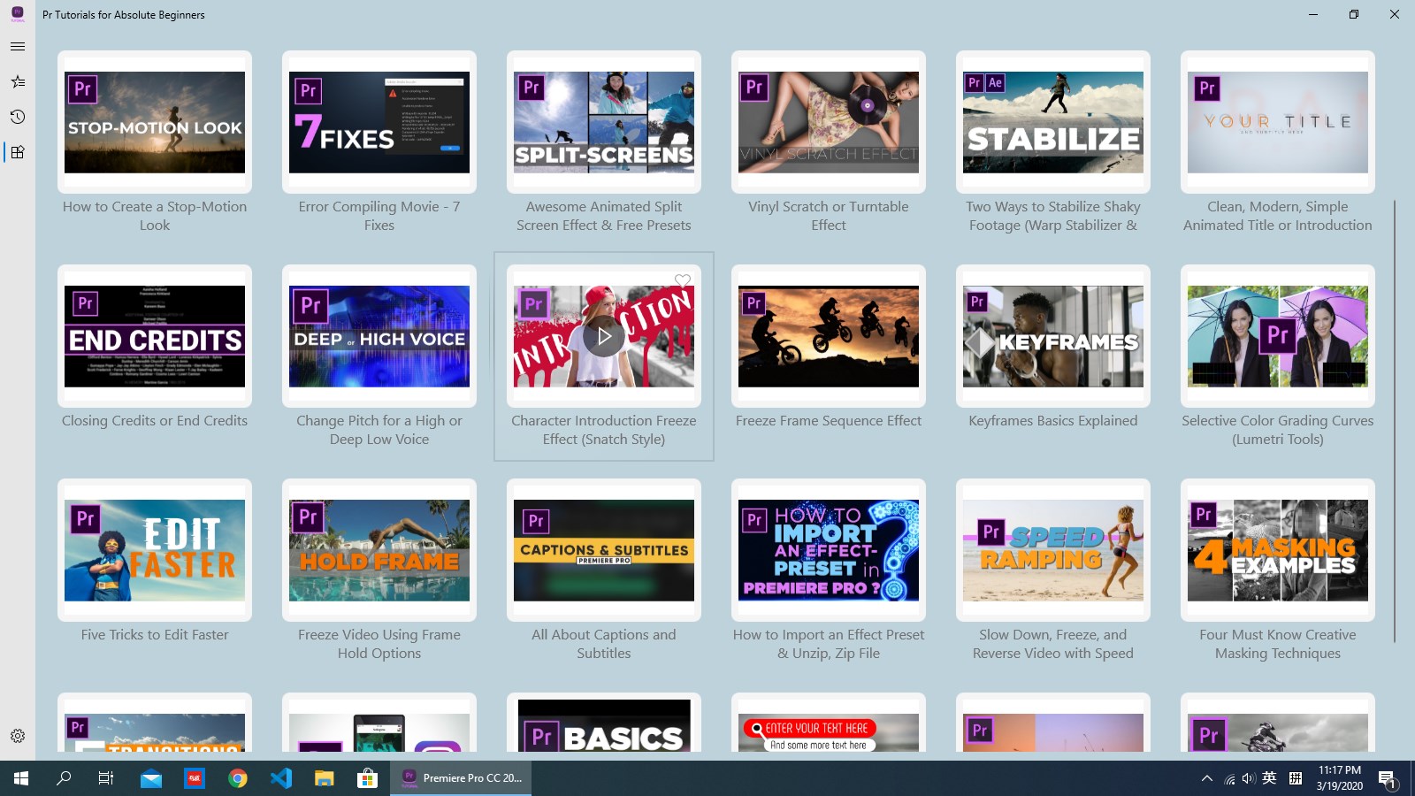Open the Captions & Subtitles thumbnail
1415x796 pixels.
(604, 550)
